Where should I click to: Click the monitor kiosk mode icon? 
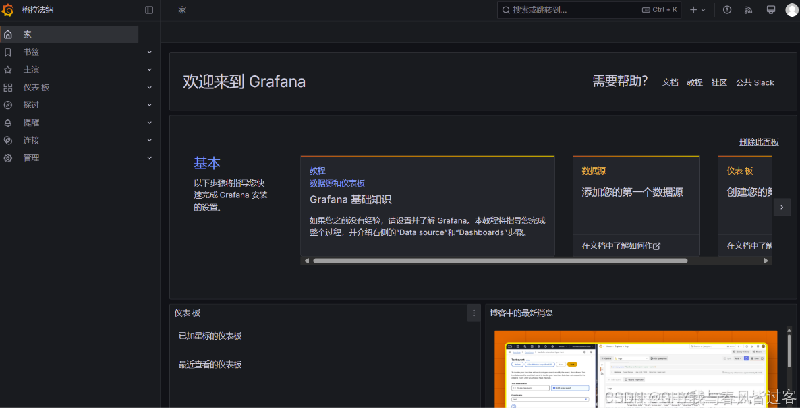(771, 9)
